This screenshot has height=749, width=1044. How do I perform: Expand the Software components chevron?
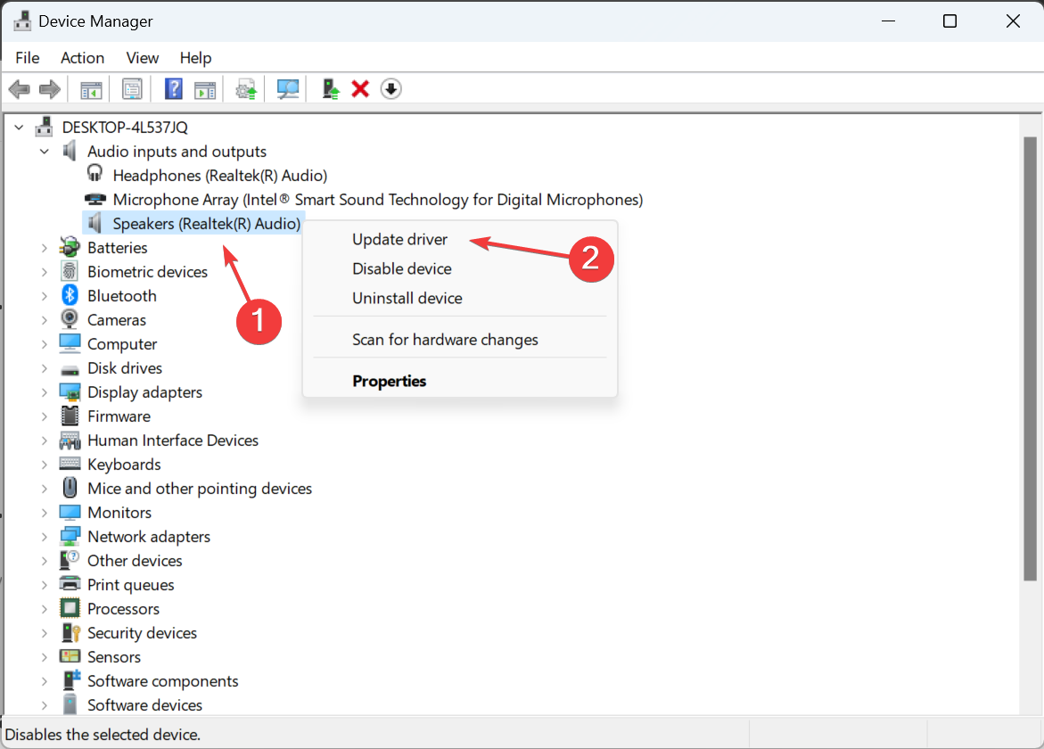pos(45,681)
